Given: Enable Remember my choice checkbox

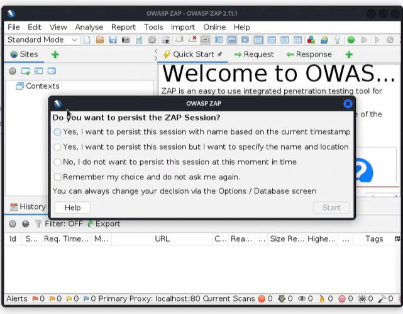Looking at the screenshot, I should [x=58, y=177].
